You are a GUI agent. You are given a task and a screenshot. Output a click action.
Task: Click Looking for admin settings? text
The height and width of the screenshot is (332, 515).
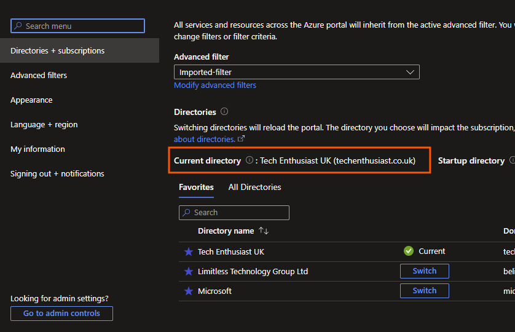point(60,298)
